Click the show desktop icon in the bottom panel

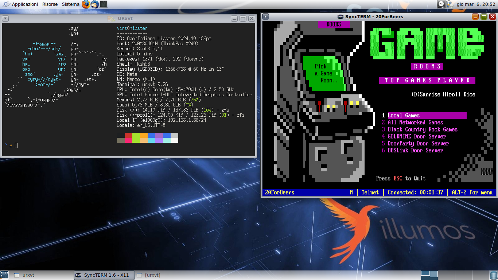coord(4,275)
